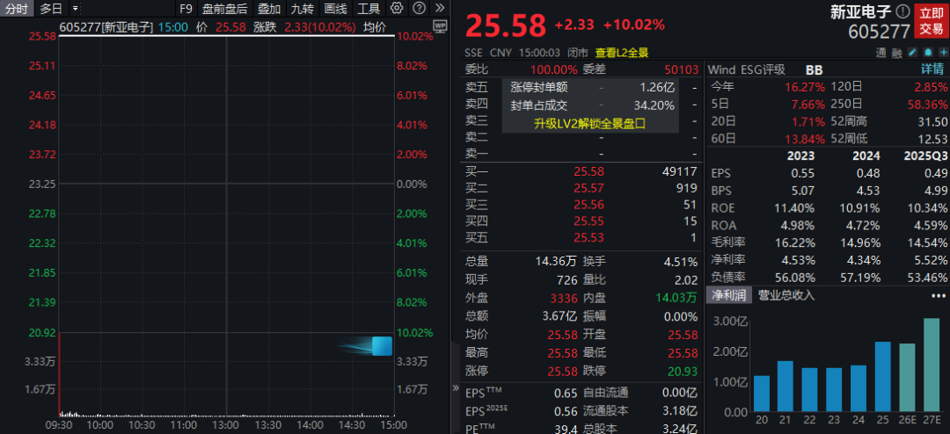Click the 买一 price 25.58

click(x=588, y=172)
